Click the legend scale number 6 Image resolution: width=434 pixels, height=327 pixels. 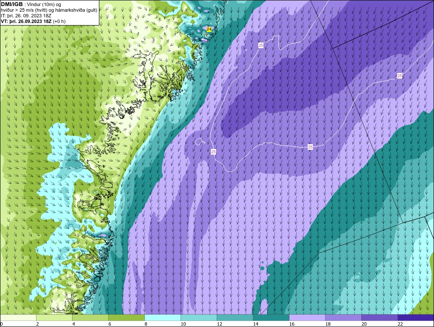click(110, 324)
